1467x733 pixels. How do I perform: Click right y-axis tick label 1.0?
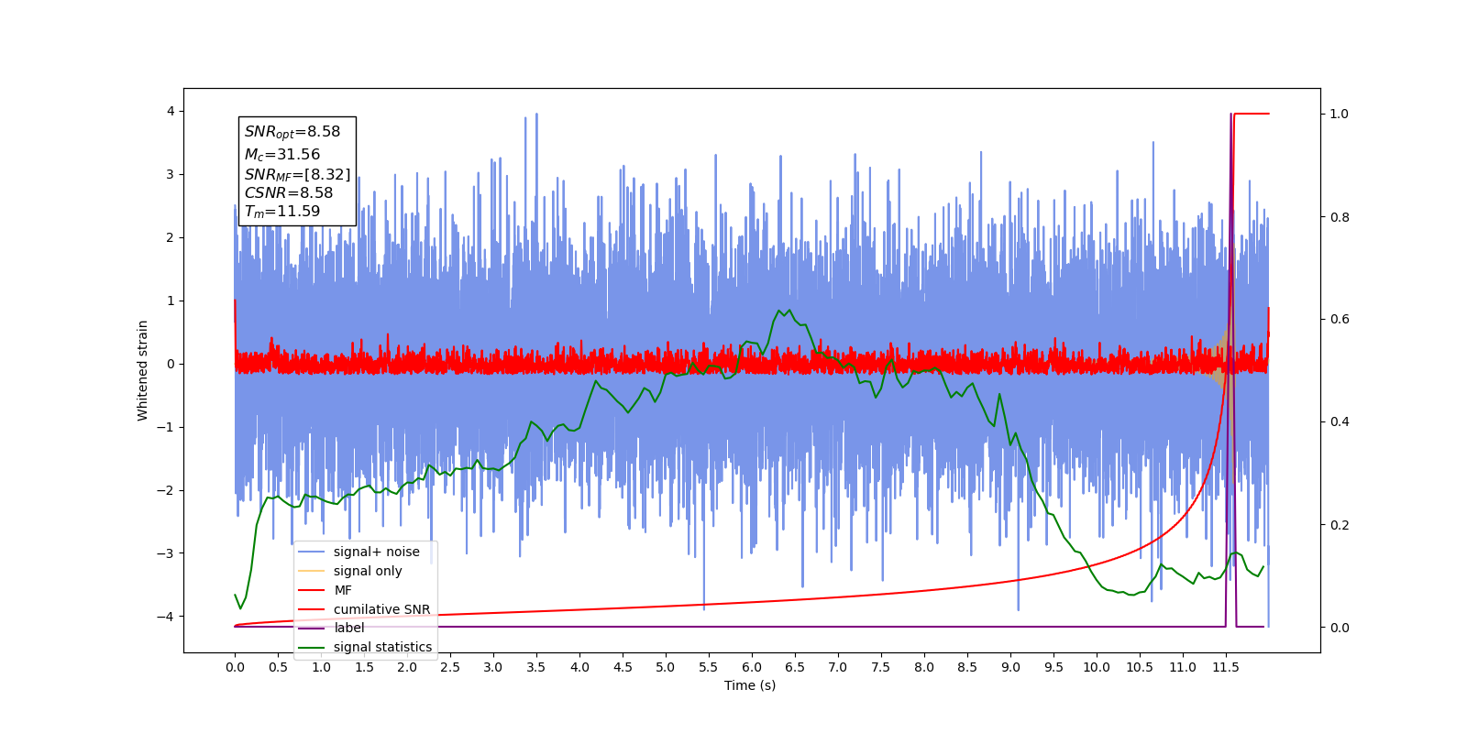[1339, 115]
